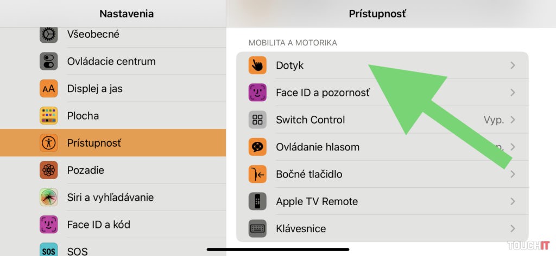Open Všeobecné settings
The image size is (556, 256).
[x=93, y=34]
